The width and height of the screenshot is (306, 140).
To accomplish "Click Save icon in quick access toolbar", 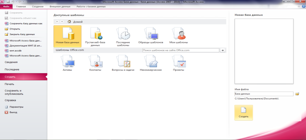I will 8,2.
